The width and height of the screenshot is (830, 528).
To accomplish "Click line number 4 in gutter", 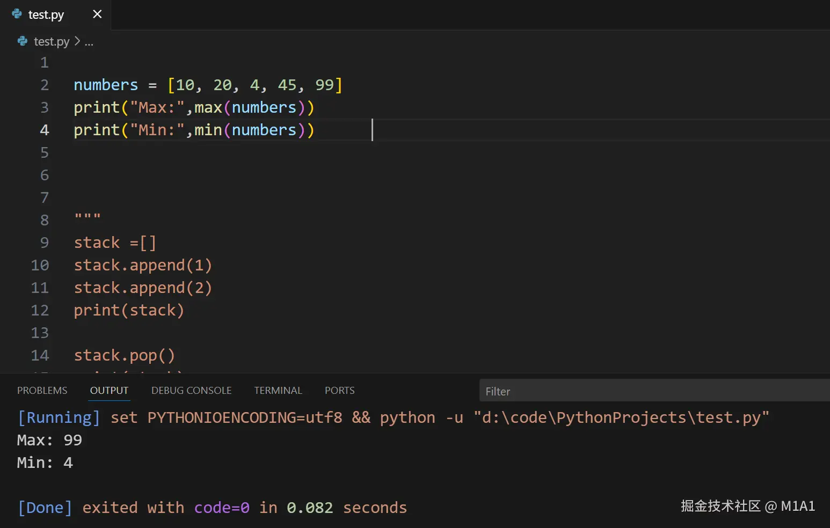I will coord(45,130).
